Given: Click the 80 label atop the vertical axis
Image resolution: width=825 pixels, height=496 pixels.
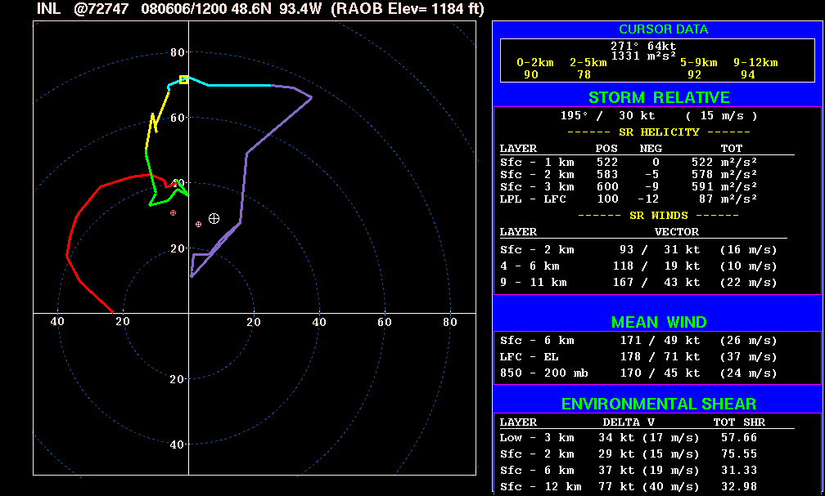Looking at the screenshot, I should 177,52.
